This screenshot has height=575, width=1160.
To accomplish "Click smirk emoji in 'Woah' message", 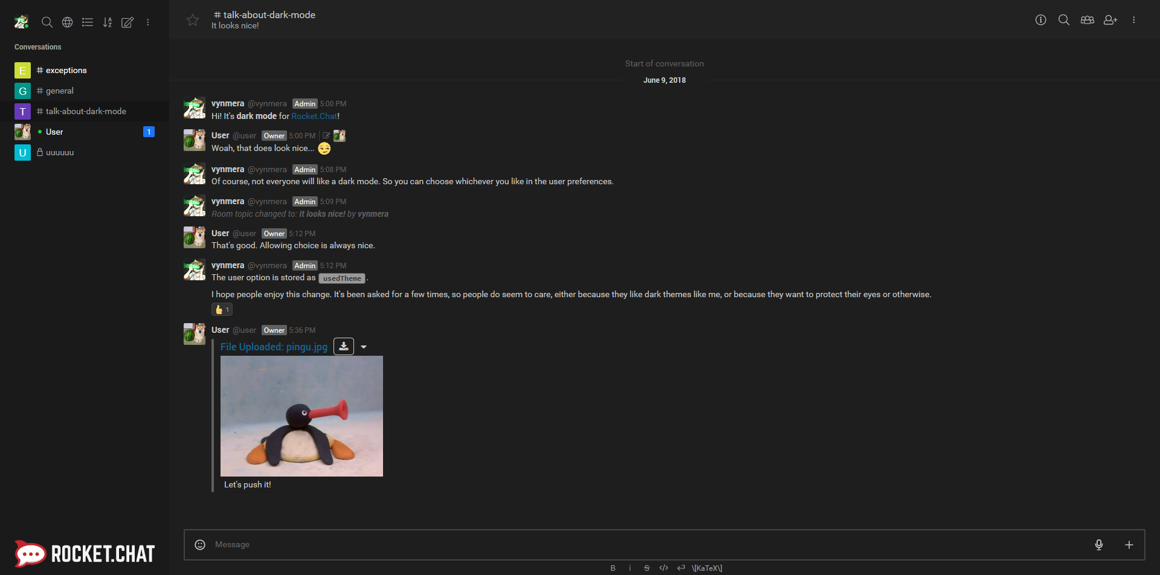I will click(x=324, y=148).
